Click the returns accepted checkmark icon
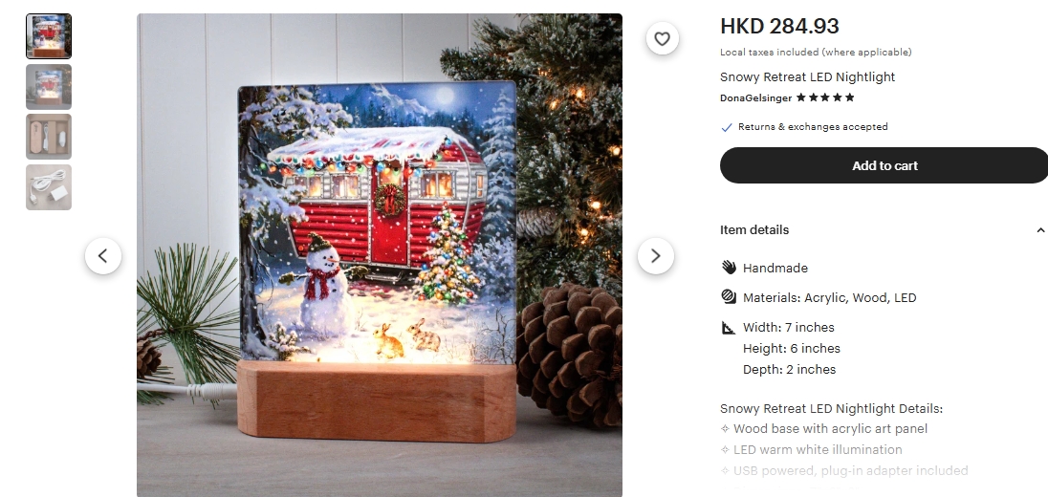 click(727, 127)
